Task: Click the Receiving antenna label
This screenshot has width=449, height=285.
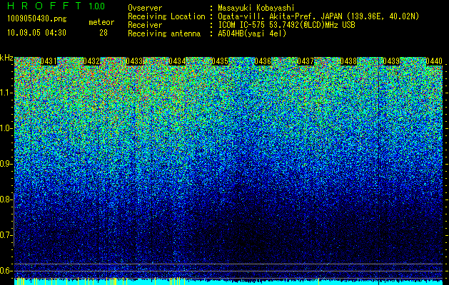Action: pos(164,33)
